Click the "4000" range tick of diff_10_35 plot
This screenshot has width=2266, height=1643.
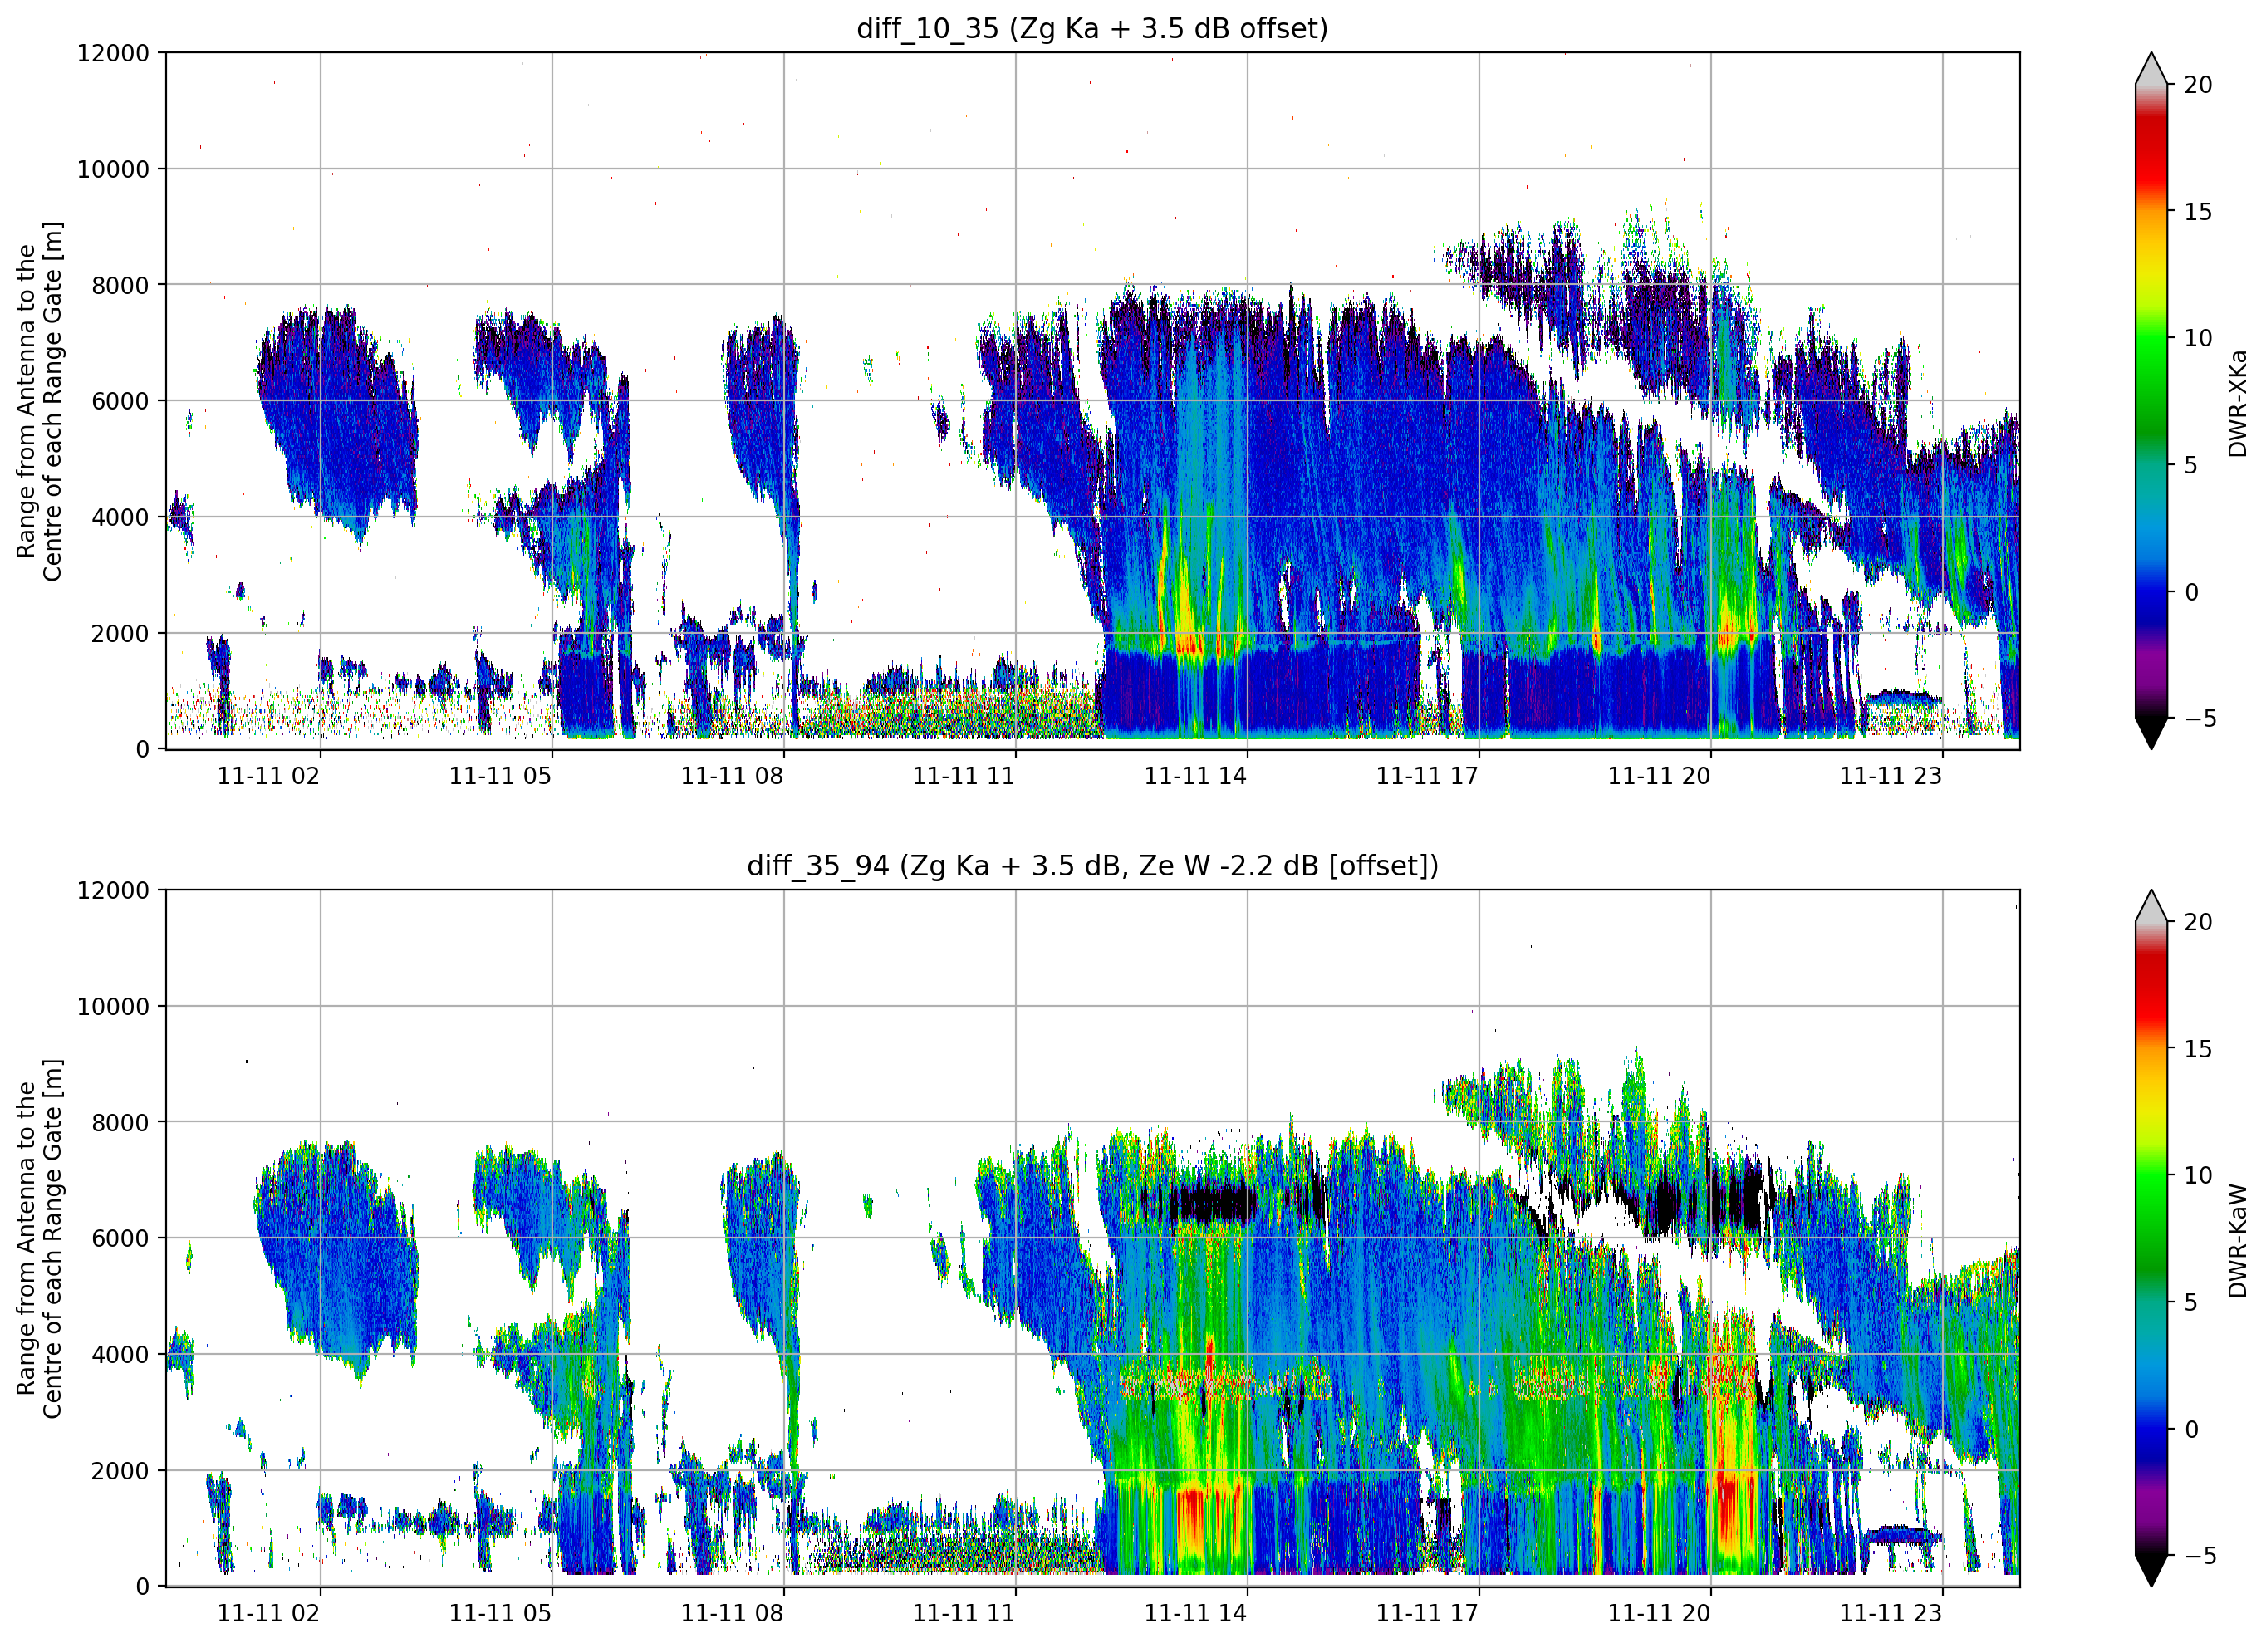tap(120, 517)
